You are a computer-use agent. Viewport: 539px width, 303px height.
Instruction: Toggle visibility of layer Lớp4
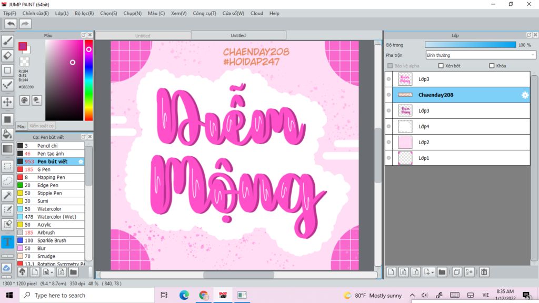pos(389,126)
